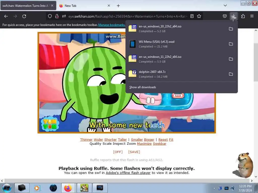Screen dimensions: 258x193
Task: Click the Maximize link
Action: coord(144,143)
